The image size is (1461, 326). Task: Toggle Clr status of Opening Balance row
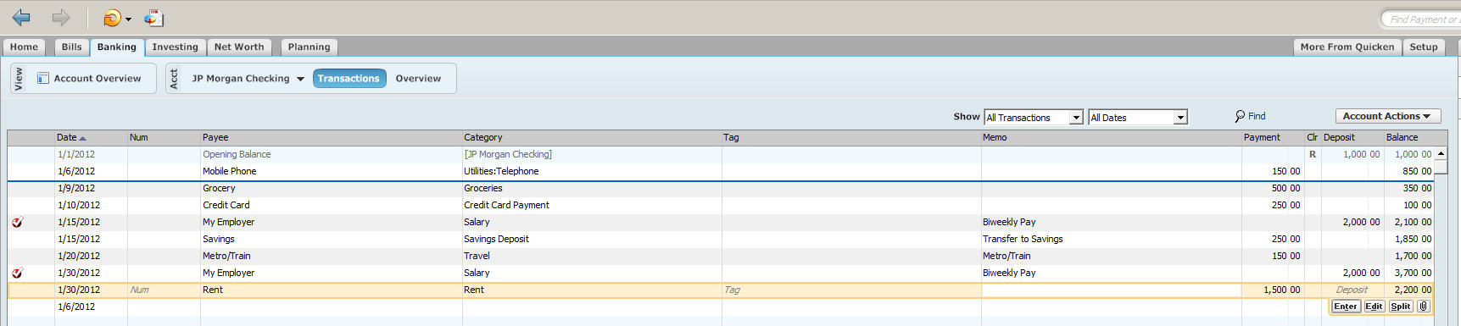point(1313,154)
